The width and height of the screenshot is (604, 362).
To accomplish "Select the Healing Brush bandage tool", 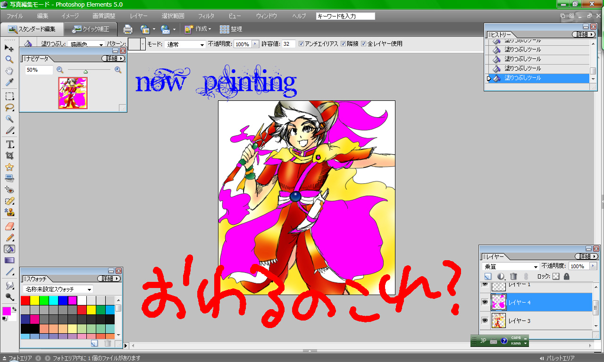I will 9,201.
